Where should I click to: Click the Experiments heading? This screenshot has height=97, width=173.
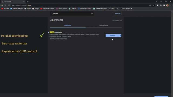click(56, 20)
